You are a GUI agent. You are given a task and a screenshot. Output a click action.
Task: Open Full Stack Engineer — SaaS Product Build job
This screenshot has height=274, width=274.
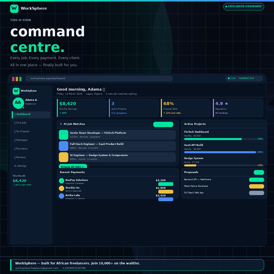coord(117,146)
